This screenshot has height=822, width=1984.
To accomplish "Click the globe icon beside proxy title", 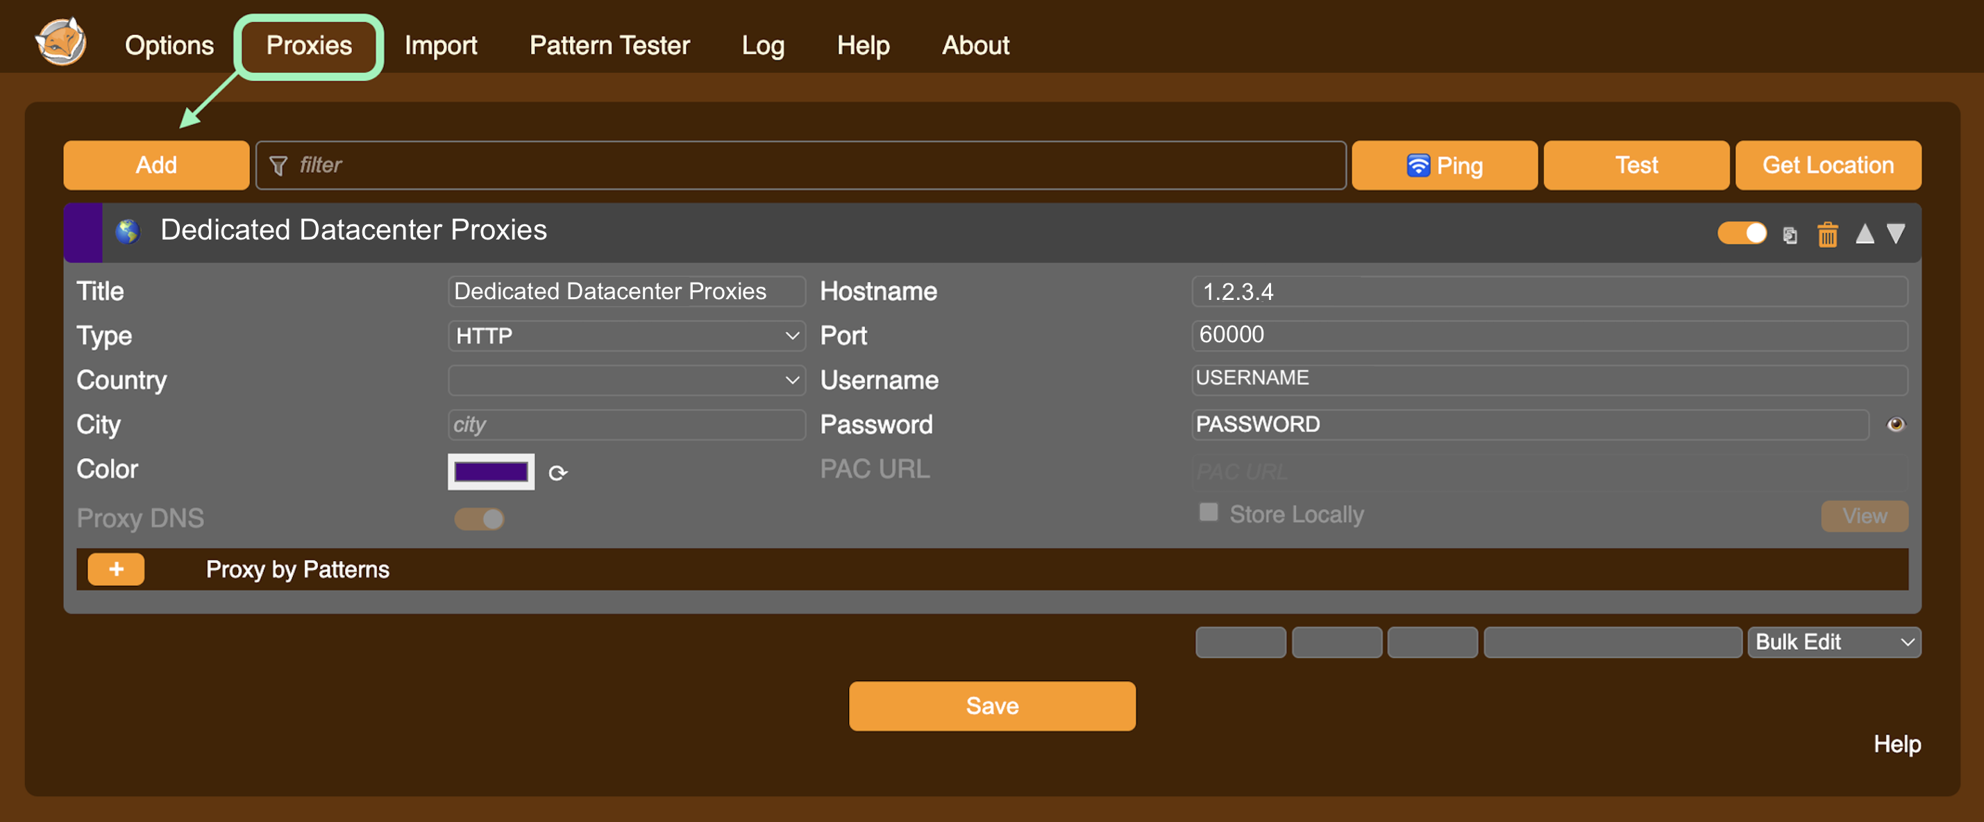I will pyautogui.click(x=127, y=230).
